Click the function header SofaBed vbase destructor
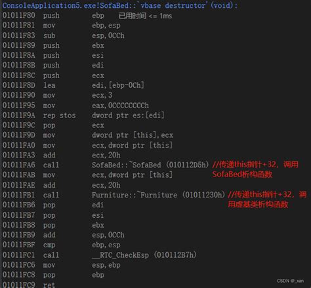The height and width of the screenshot is (288, 311). tap(120, 5)
